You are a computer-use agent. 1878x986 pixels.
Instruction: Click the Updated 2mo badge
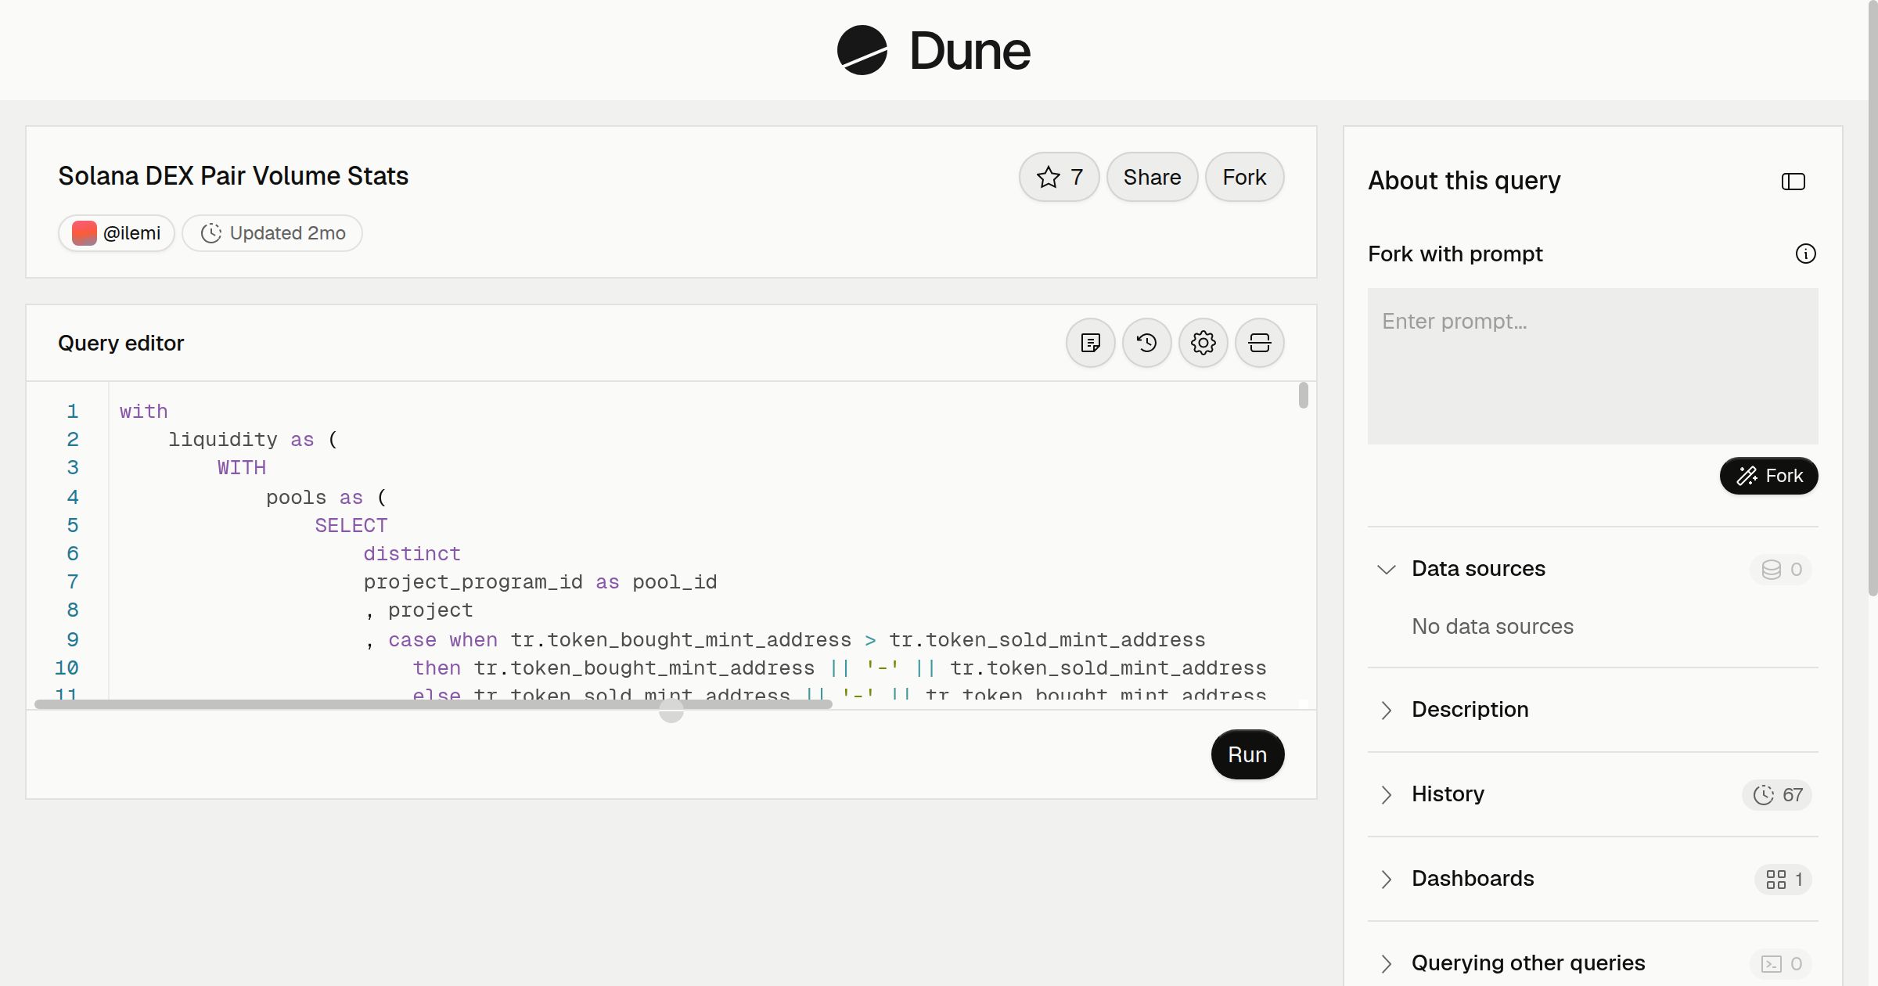[272, 233]
